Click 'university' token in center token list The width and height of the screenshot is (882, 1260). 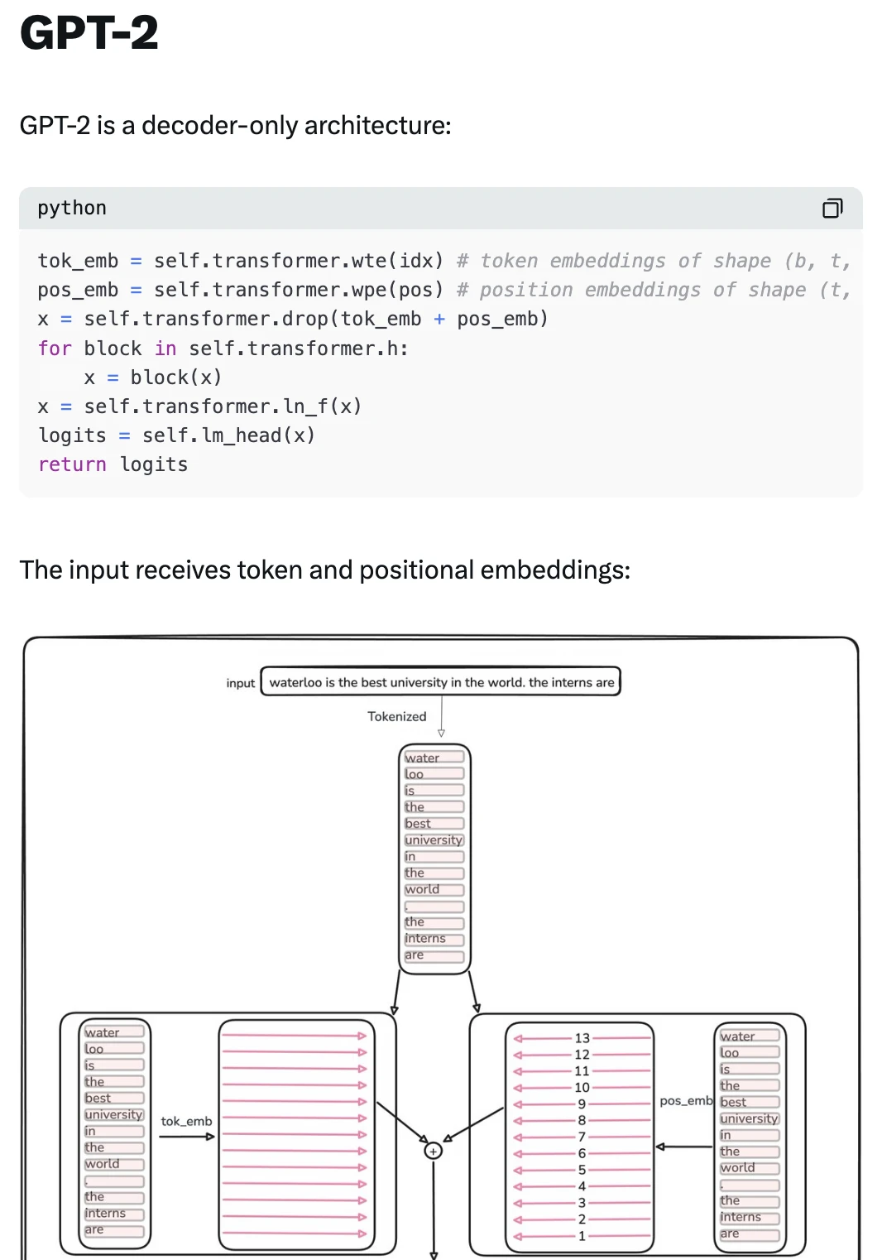tap(434, 840)
